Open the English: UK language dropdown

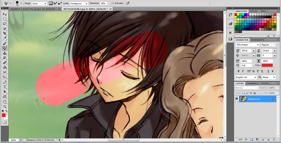point(246,77)
